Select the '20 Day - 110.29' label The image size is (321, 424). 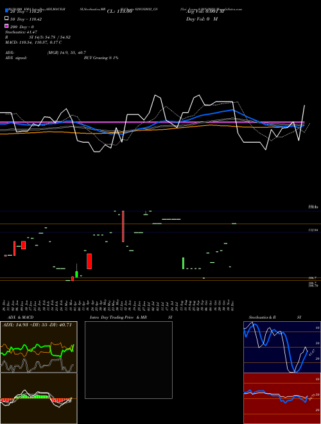[x=26, y=12]
